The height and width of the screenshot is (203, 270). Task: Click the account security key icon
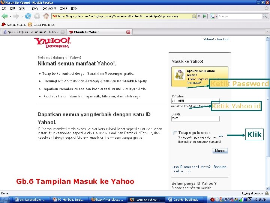180,74
